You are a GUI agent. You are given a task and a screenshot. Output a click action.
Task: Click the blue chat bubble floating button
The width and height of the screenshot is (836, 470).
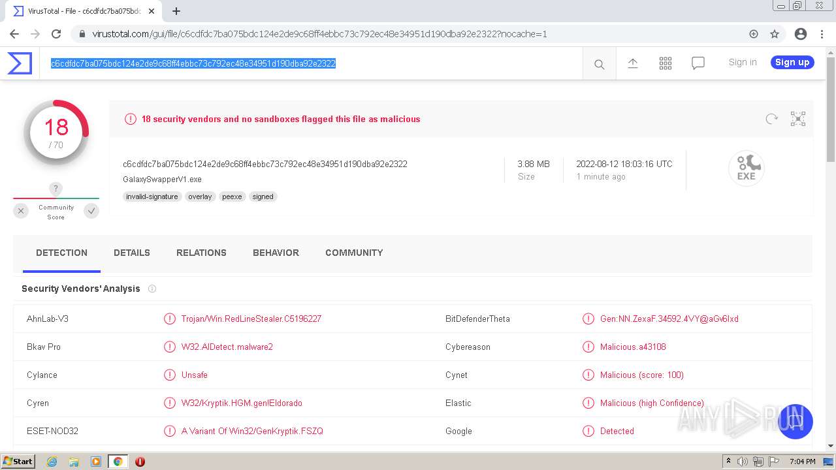tap(795, 422)
